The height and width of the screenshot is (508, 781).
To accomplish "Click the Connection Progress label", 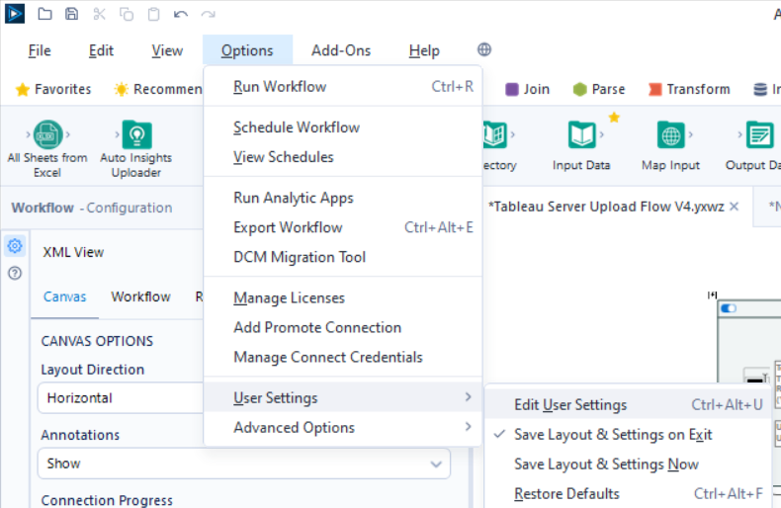I will click(107, 500).
